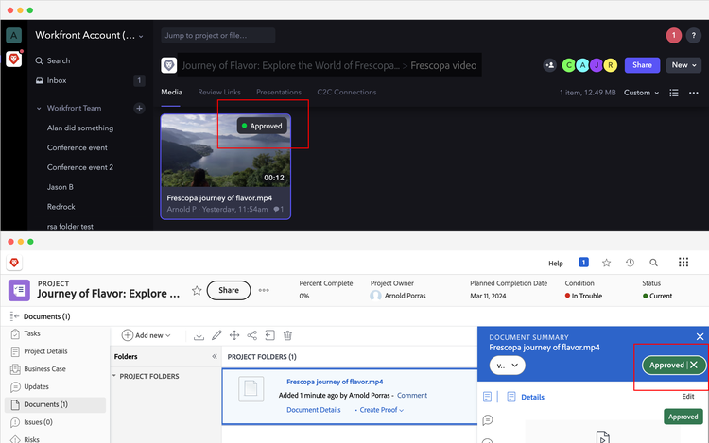
Task: Open the recent history clock icon
Action: click(x=630, y=263)
